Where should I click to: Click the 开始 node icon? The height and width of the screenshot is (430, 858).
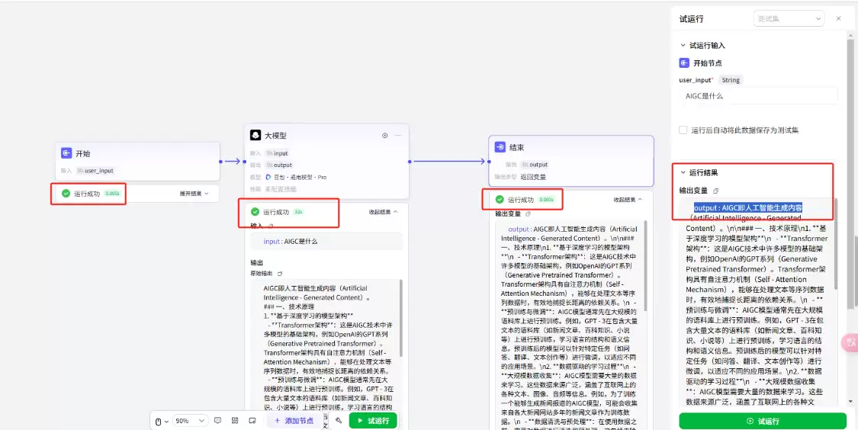pyautogui.click(x=66, y=154)
